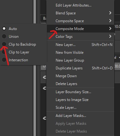Toggle eye icon beside Add Layer Masks entry
The image size is (120, 136).
point(44,118)
